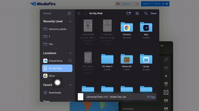Screen dimensions: 199x111
Task: Tap the folder icon in background panel
Action: 166,68
